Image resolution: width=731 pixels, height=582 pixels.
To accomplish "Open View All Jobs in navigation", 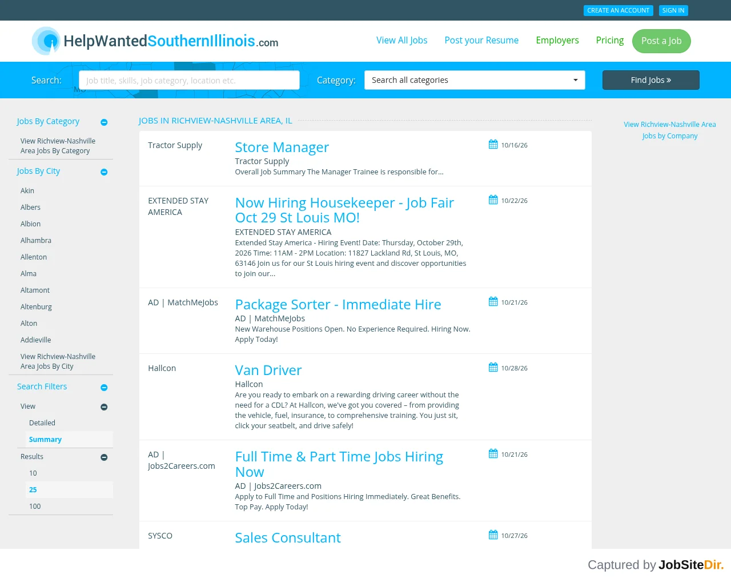I will (x=402, y=41).
